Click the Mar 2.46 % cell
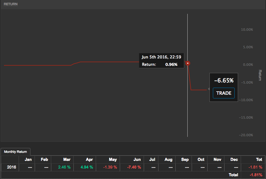 point(64,167)
